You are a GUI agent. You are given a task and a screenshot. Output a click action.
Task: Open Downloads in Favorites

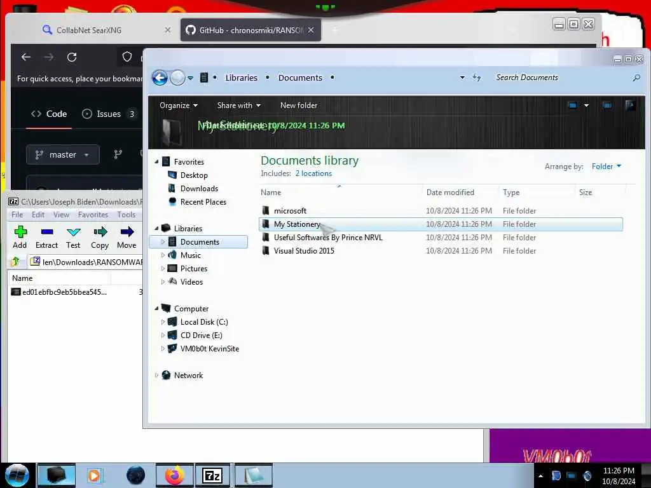[199, 188]
